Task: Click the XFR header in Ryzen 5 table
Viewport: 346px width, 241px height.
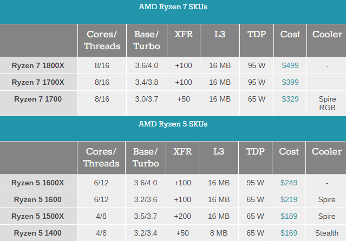Action: (x=182, y=157)
